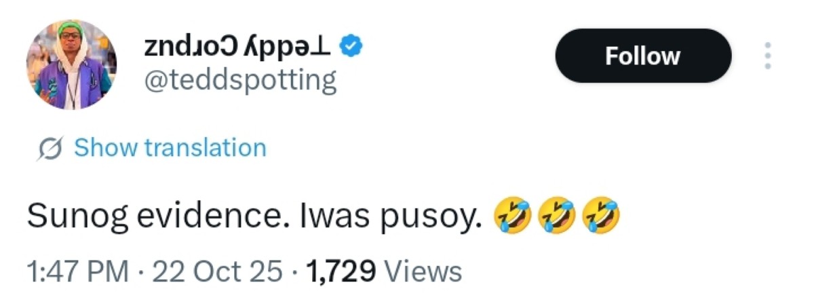Screen dimensions: 814x304
Task: Click the 1,729 view count number
Action: [x=342, y=272]
